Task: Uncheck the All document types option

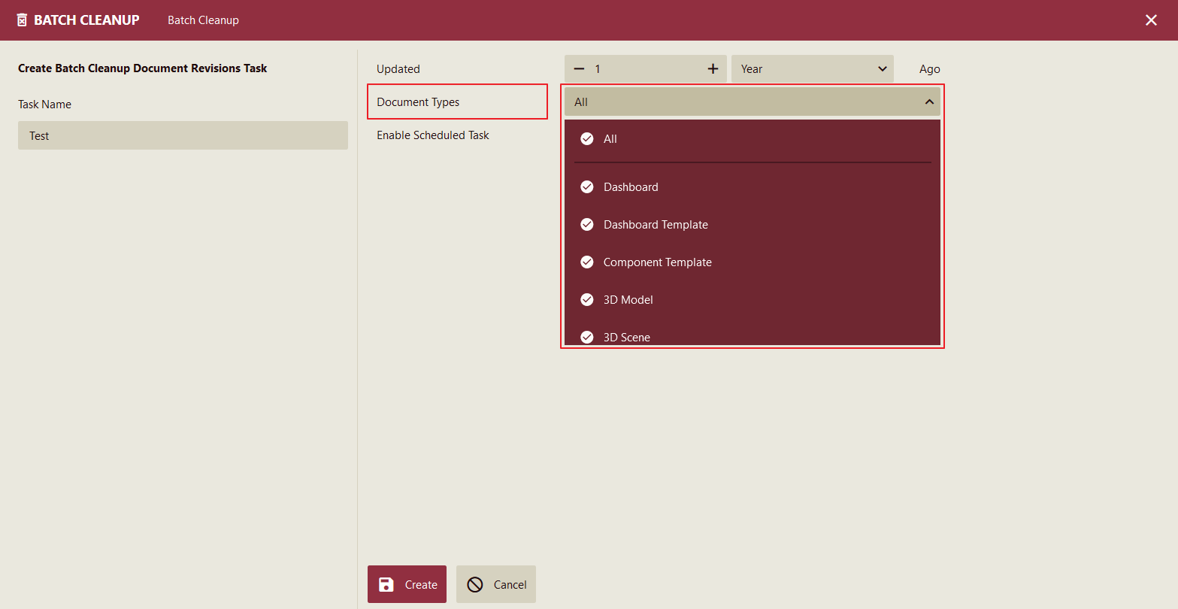Action: [x=587, y=139]
